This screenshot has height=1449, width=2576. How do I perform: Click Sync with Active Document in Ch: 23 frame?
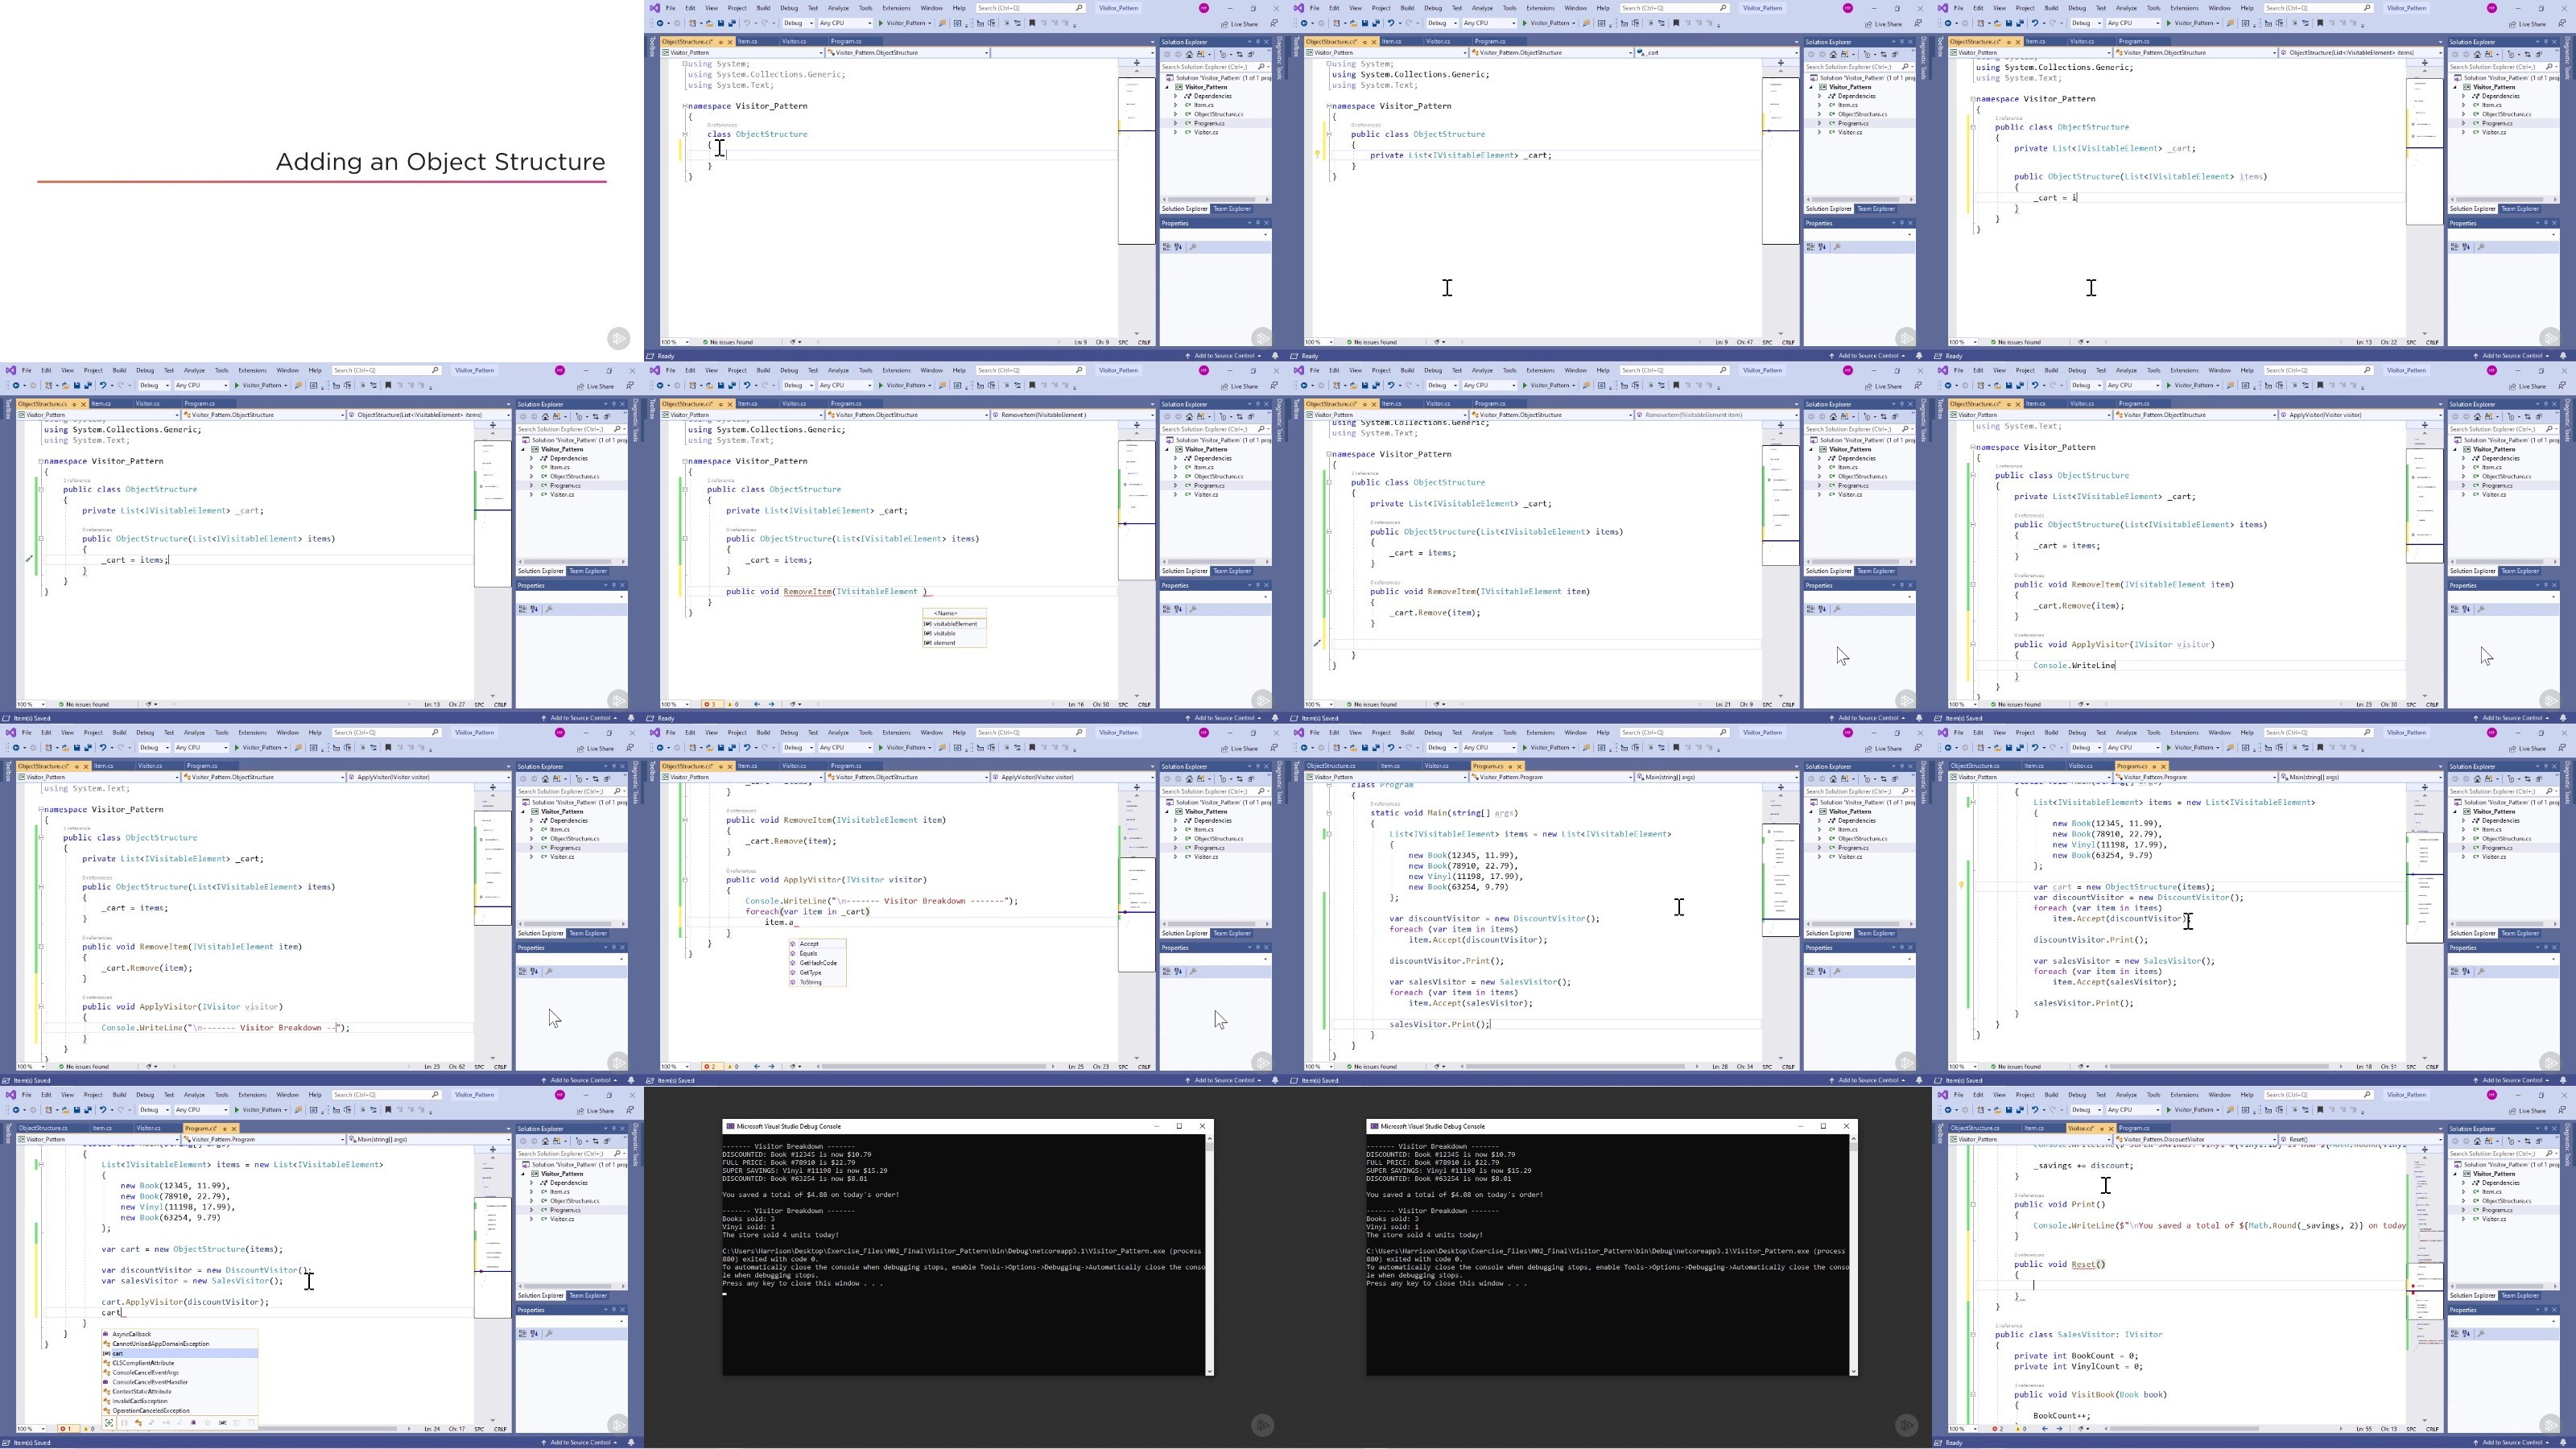pyautogui.click(x=1240, y=779)
